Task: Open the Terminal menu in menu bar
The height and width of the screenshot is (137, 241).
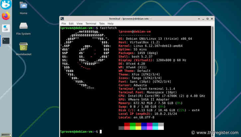Action: click(91, 24)
